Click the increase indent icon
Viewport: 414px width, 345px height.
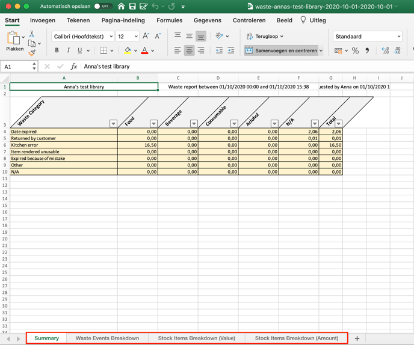[230, 50]
